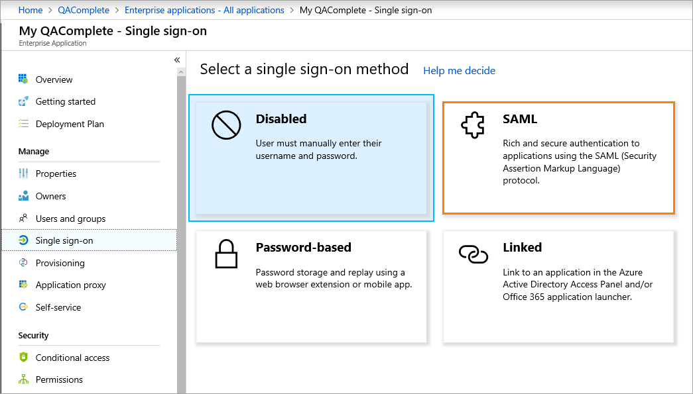The image size is (693, 394).
Task: Click the Overview grid icon
Action: click(x=23, y=79)
